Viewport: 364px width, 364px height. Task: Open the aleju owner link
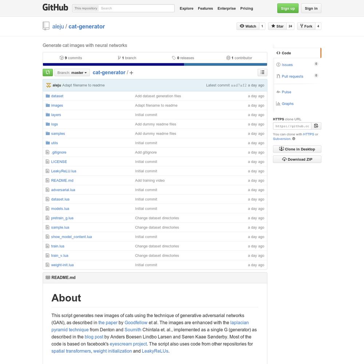[58, 27]
